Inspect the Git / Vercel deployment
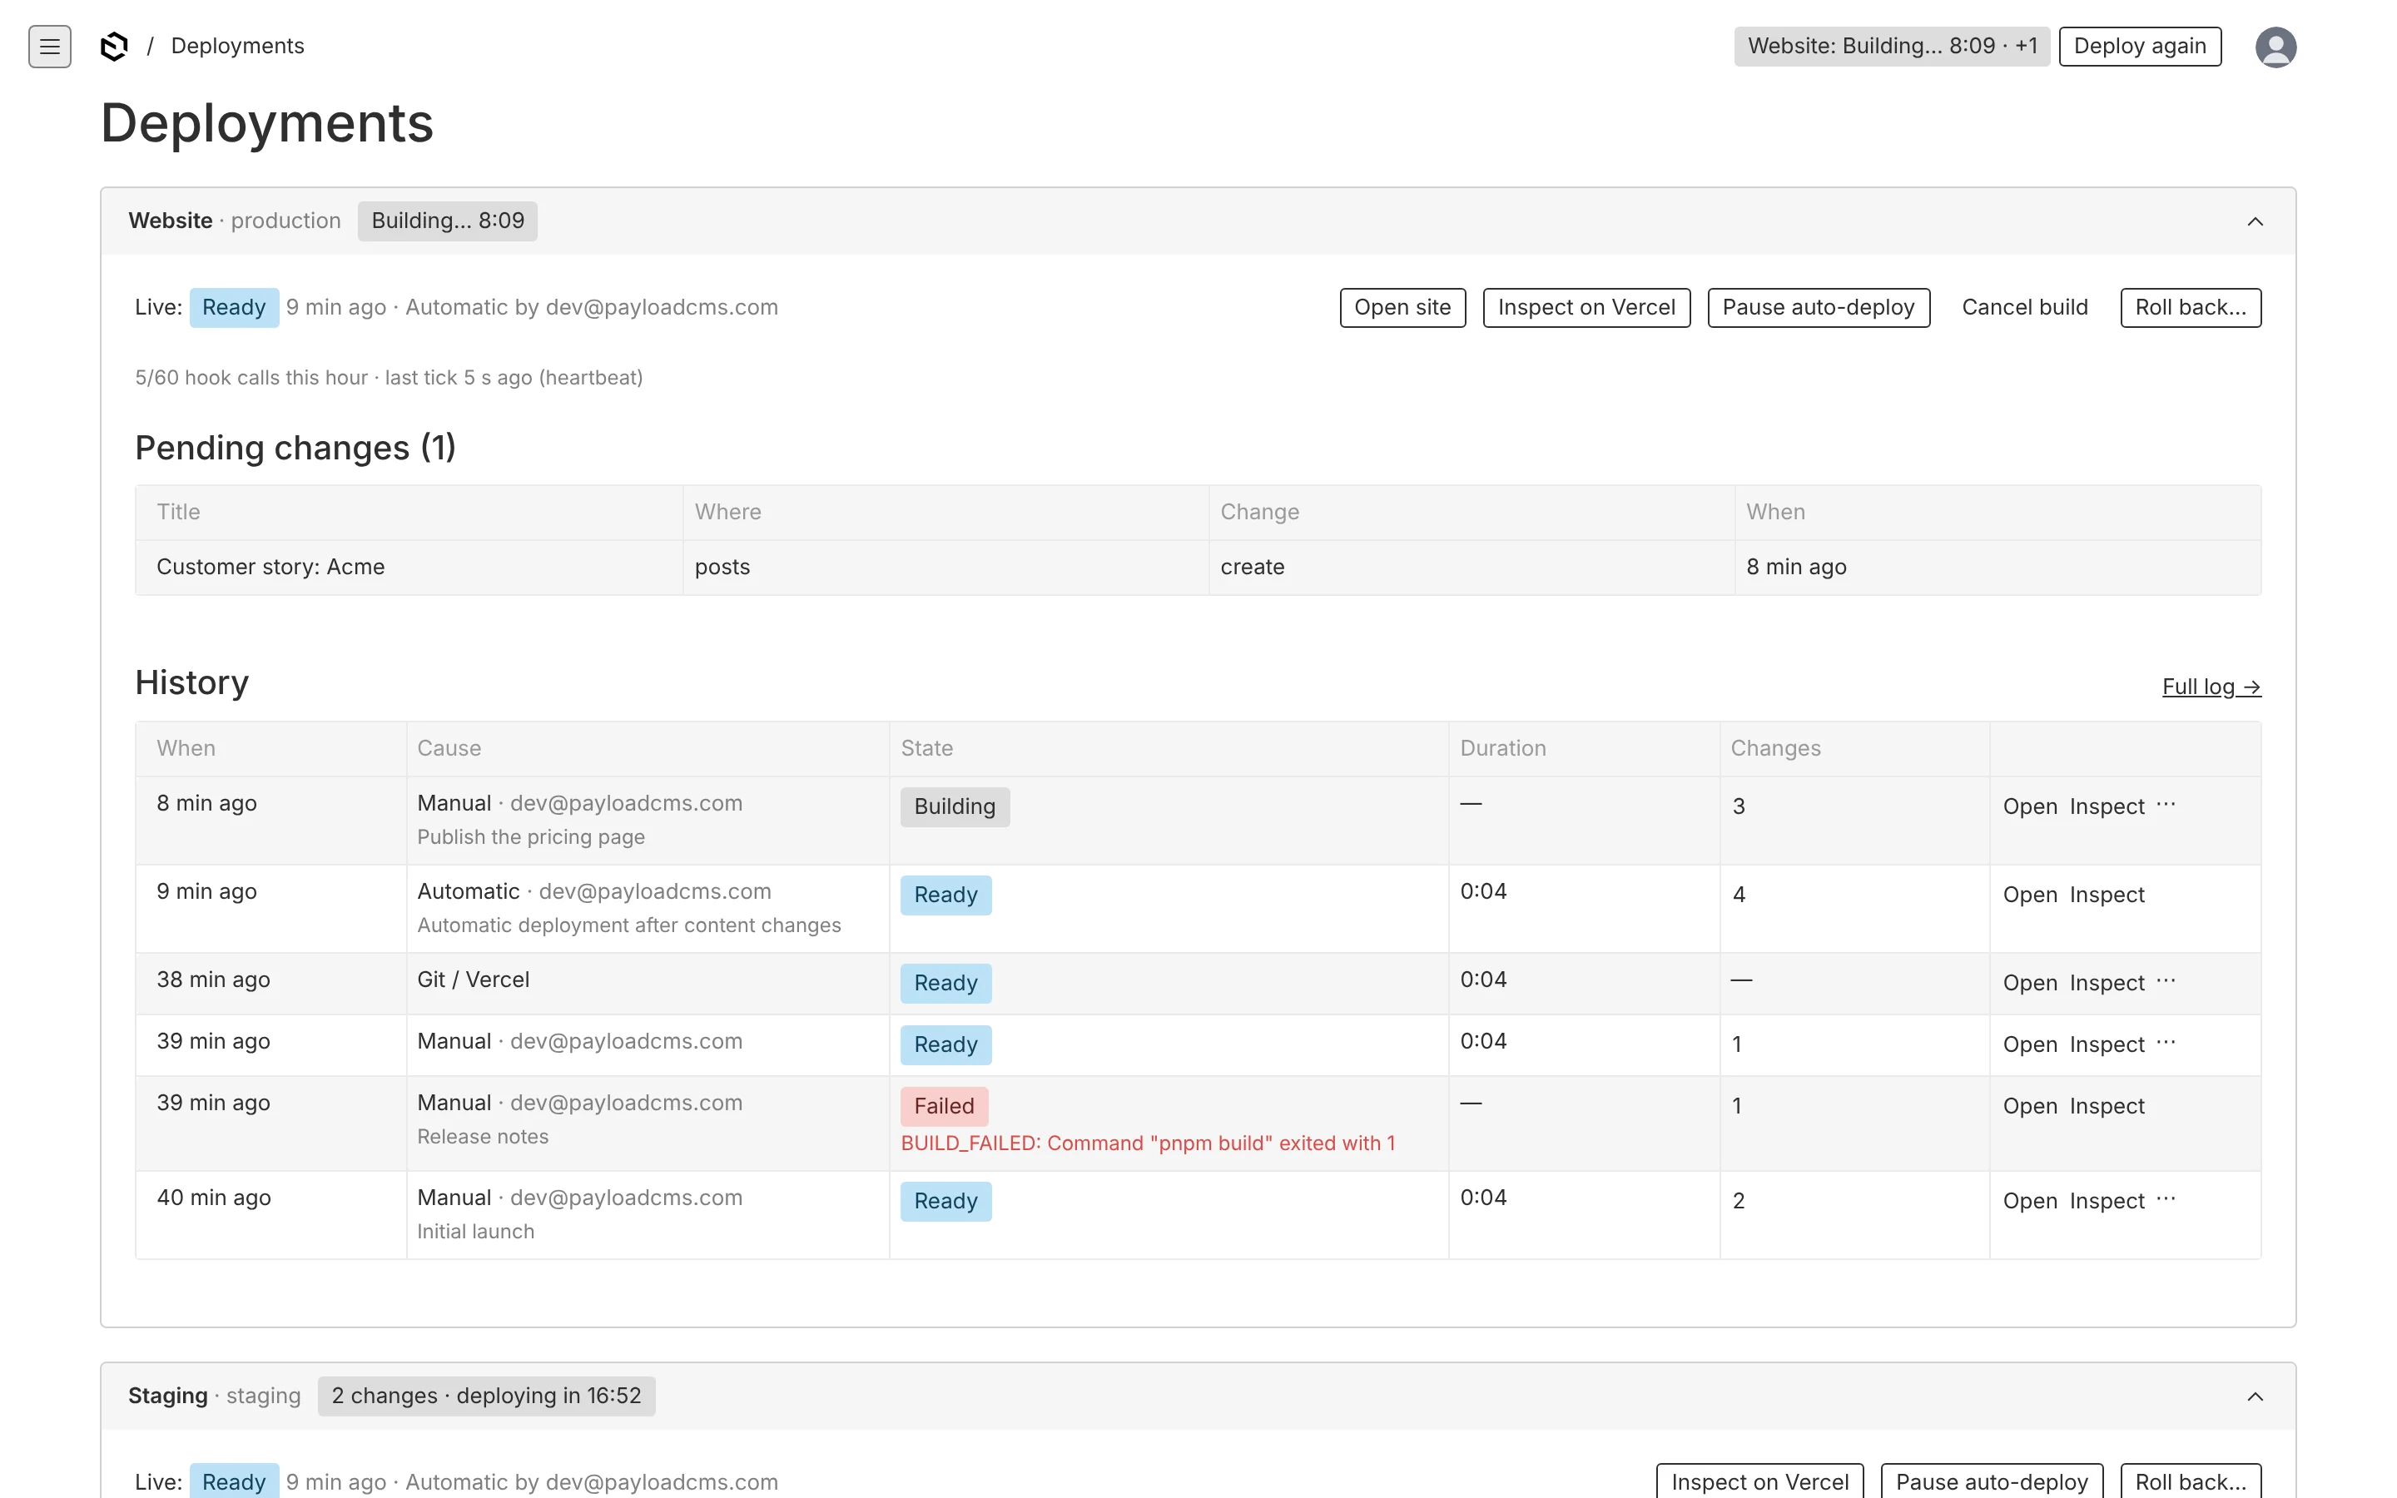Screen dimensions: 2397x1498 pos(2107,983)
